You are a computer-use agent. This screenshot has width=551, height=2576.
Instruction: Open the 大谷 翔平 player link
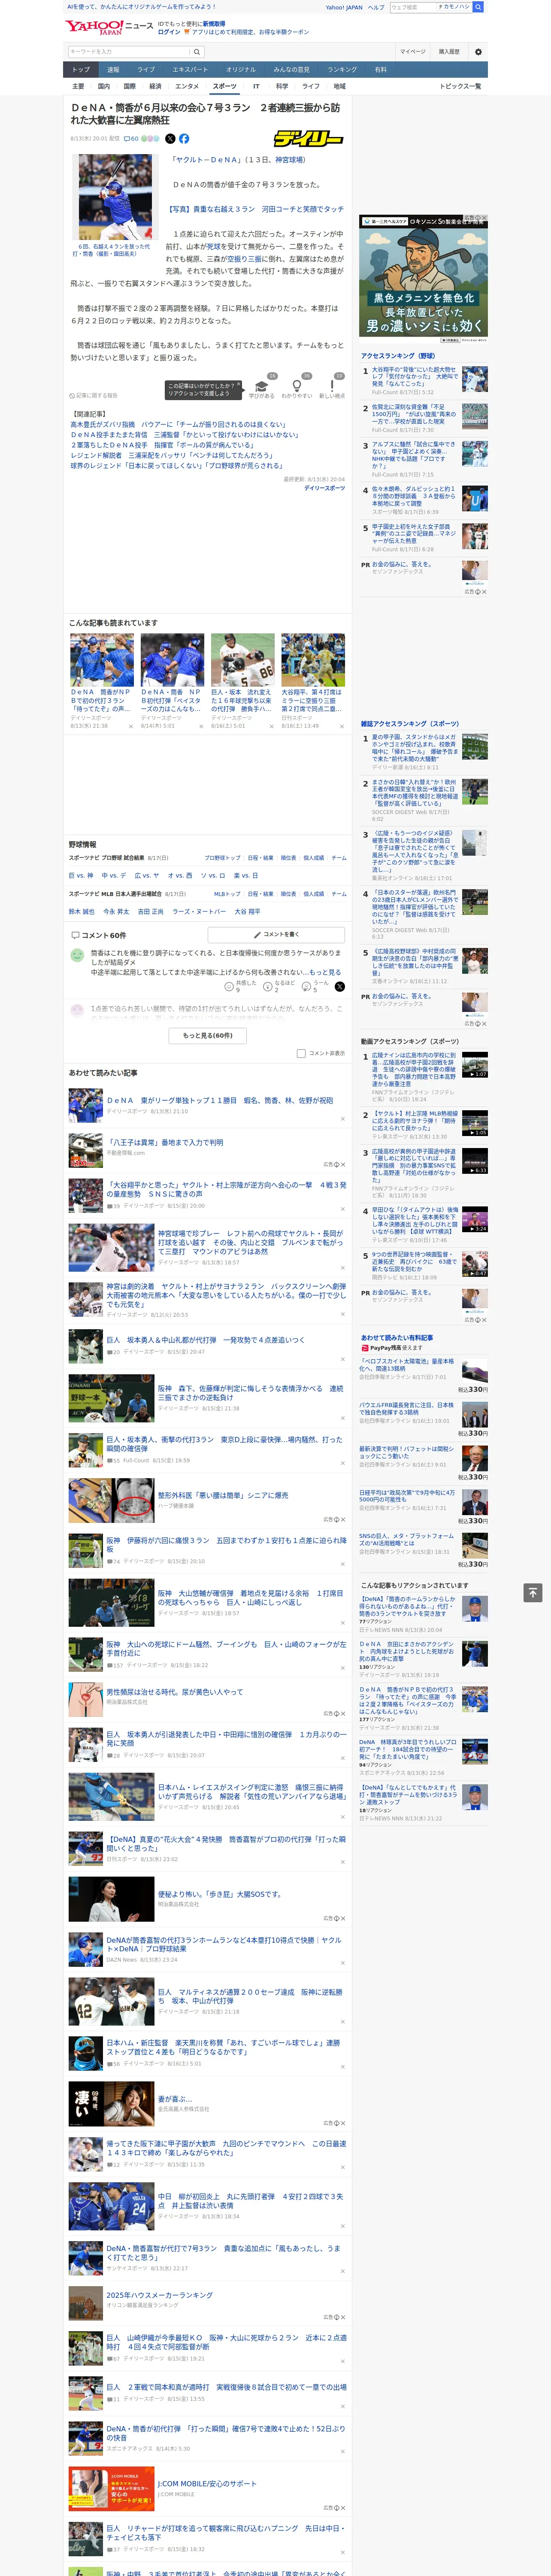(247, 911)
